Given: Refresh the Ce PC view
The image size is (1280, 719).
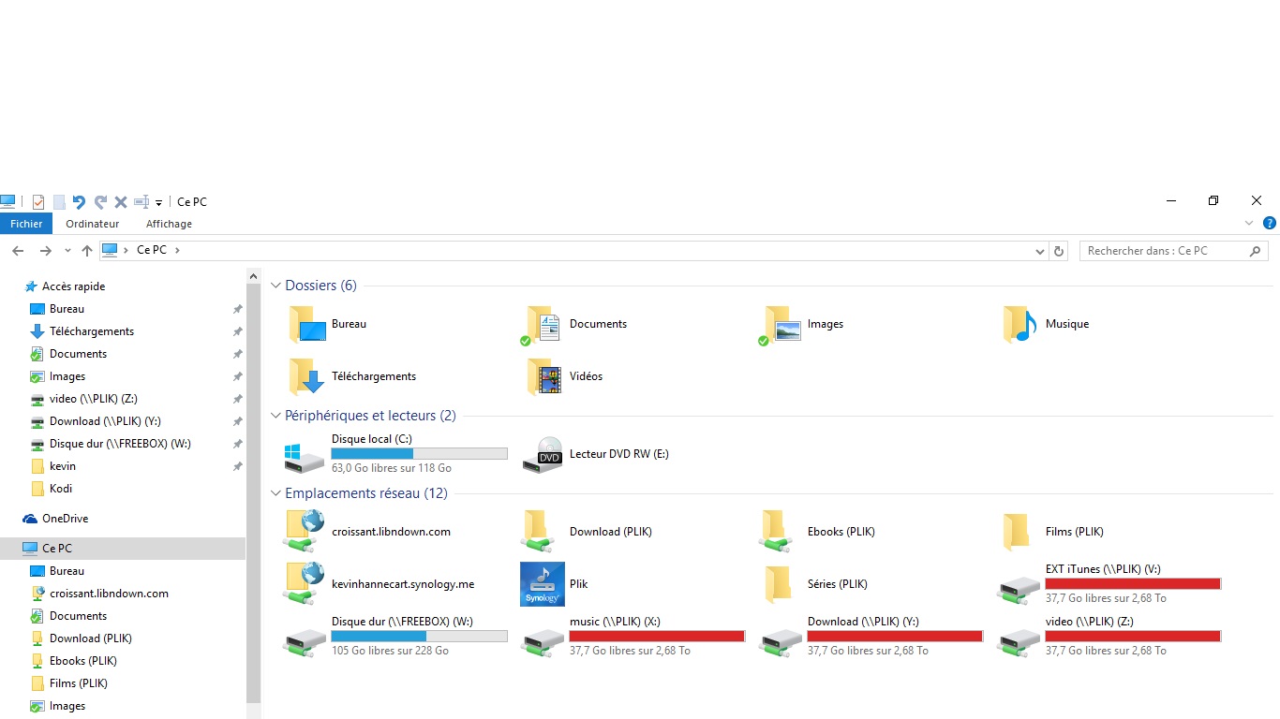Looking at the screenshot, I should pyautogui.click(x=1059, y=251).
